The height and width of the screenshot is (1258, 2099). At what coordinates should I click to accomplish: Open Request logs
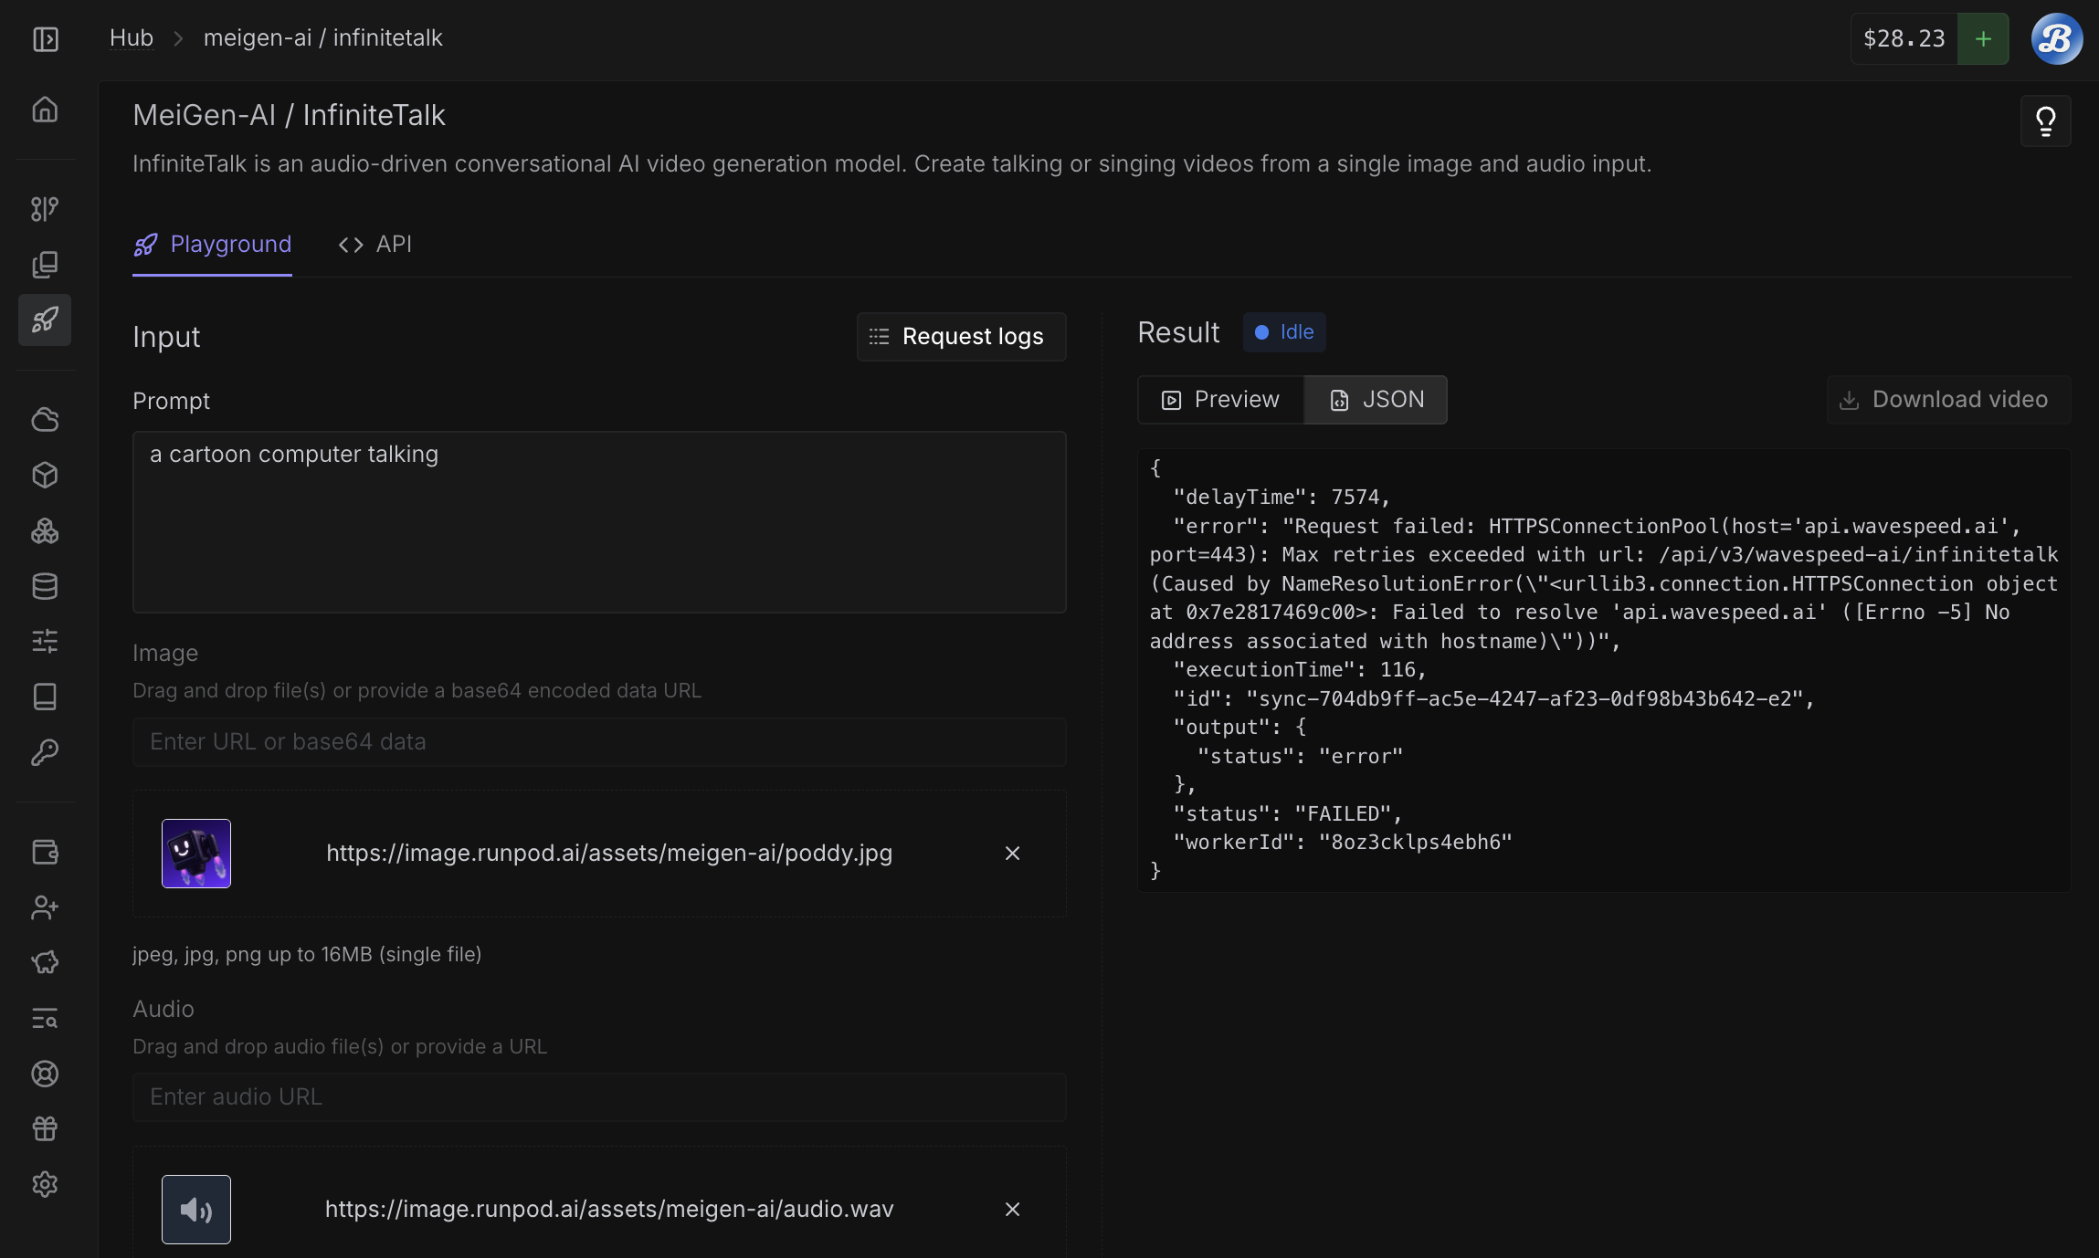point(961,337)
